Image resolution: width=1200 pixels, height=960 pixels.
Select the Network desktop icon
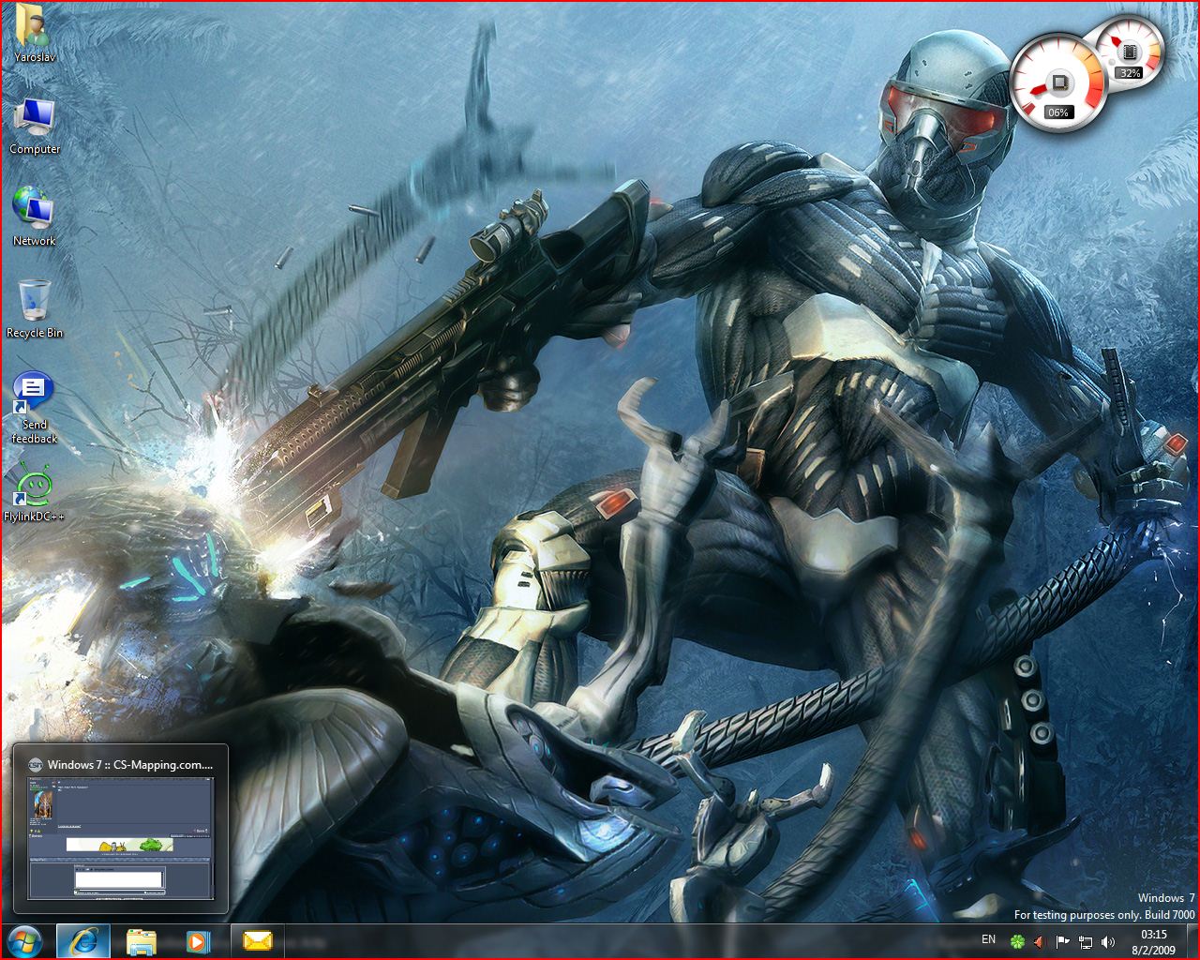(35, 217)
